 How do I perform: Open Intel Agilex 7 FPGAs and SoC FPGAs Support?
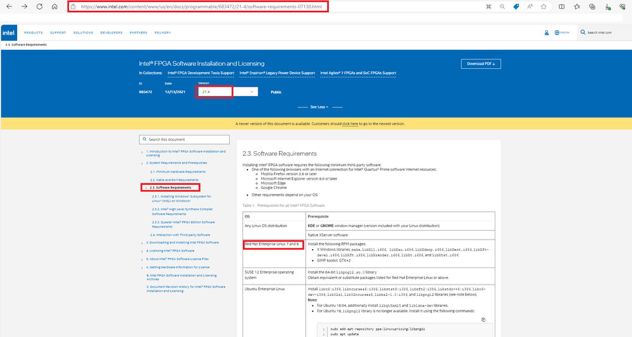tap(358, 73)
